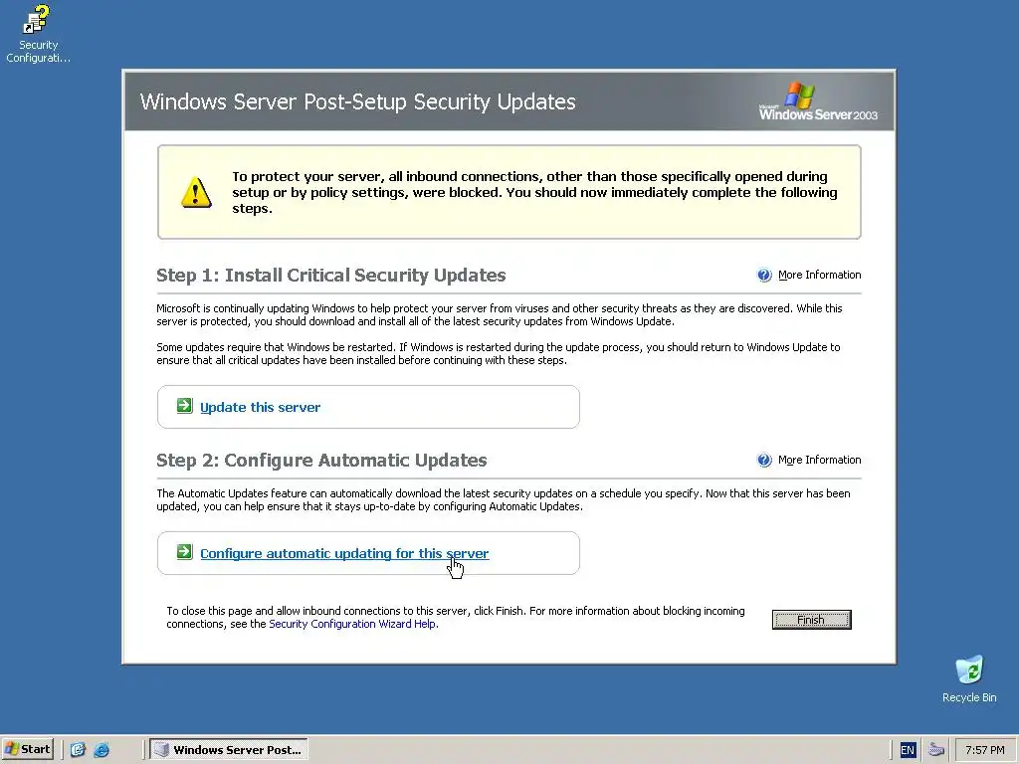The width and height of the screenshot is (1019, 764).
Task: Open Step 2 More Information link text
Action: 820,460
